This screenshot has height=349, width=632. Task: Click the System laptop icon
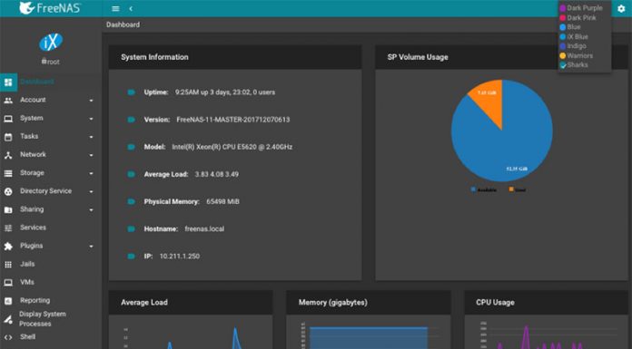[8, 119]
